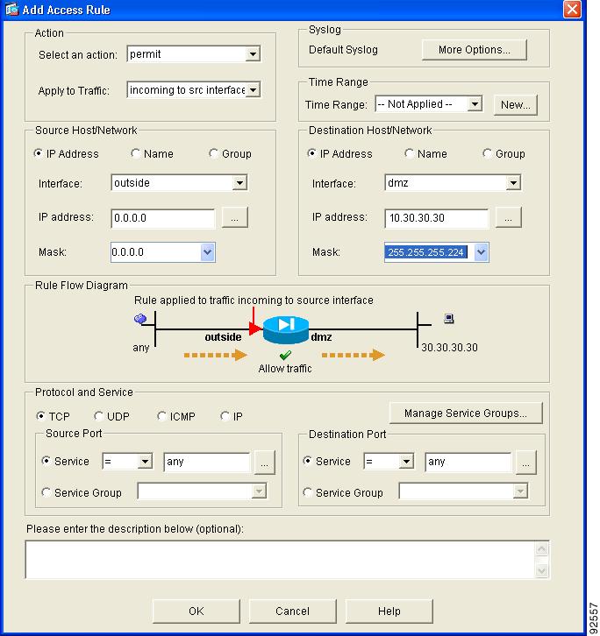This screenshot has width=600, height=636.
Task: Browse destination port services with ellipsis button
Action: (x=525, y=463)
